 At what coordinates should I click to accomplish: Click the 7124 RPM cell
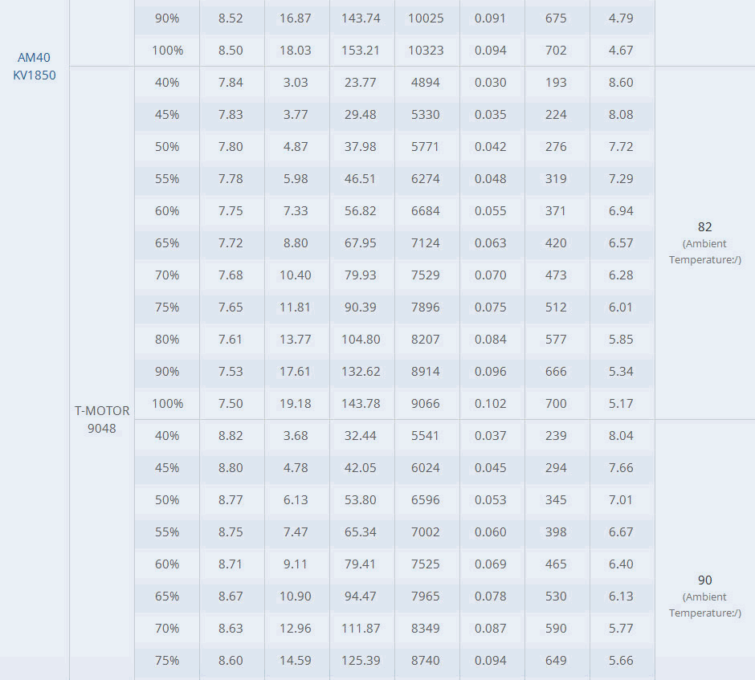pos(426,243)
